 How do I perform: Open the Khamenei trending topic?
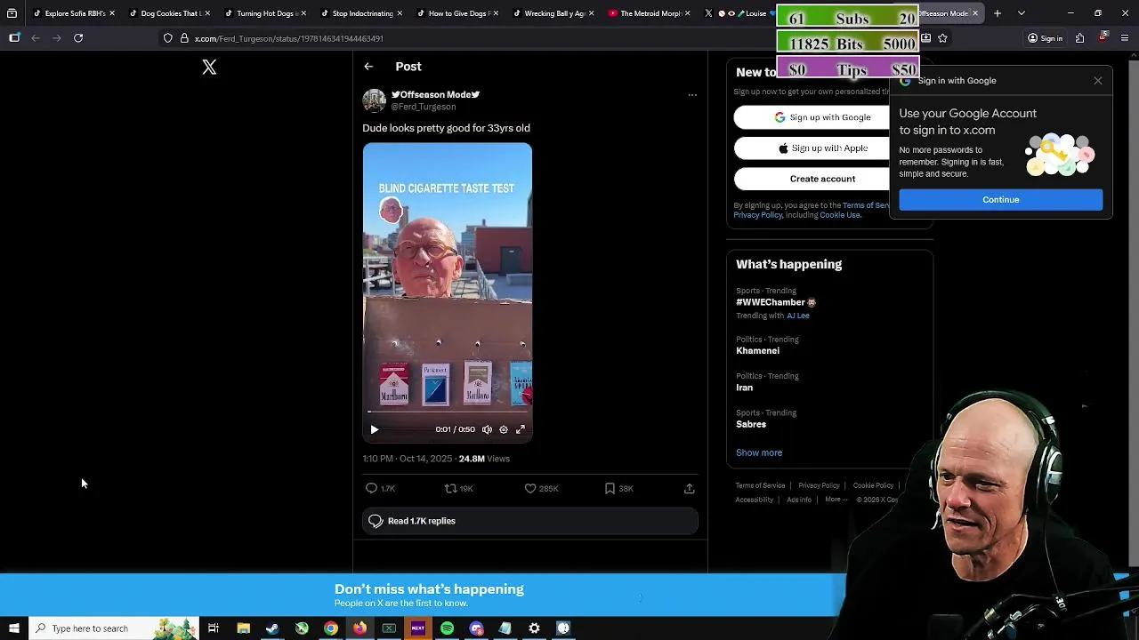point(757,351)
